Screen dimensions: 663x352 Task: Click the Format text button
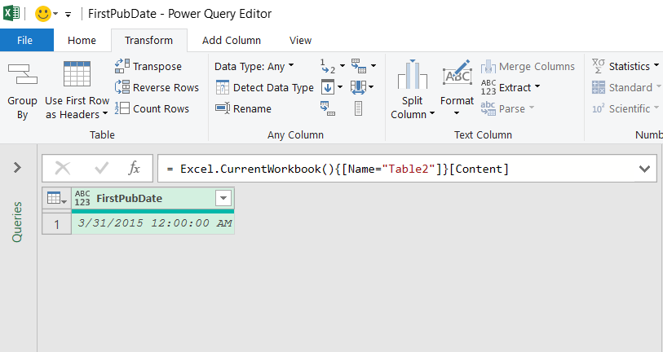(457, 88)
